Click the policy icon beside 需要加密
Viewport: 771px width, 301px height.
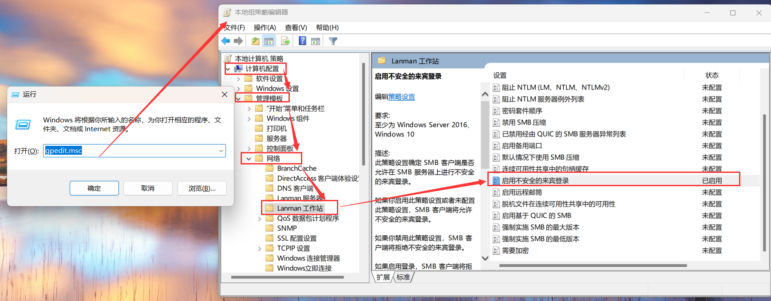(496, 250)
